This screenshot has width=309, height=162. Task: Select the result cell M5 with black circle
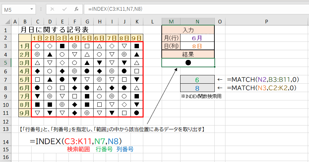coord(188,63)
